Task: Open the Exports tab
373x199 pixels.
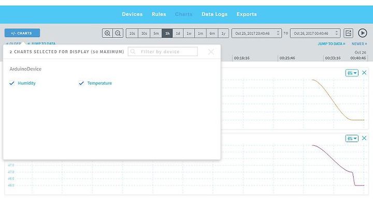Action: tap(247, 14)
